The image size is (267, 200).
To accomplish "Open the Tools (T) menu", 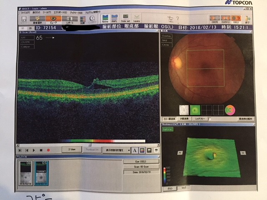I will point(47,12).
